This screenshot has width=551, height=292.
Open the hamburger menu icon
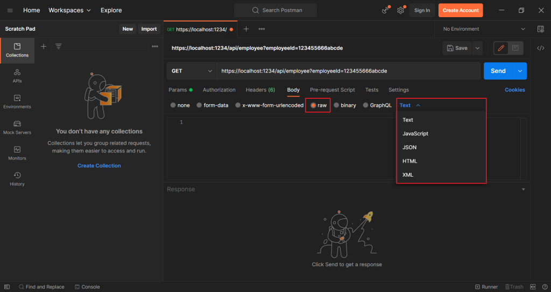(x=10, y=11)
